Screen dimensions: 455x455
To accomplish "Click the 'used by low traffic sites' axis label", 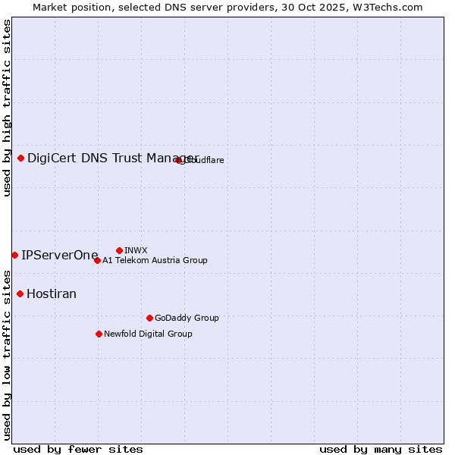I will (x=7, y=354).
